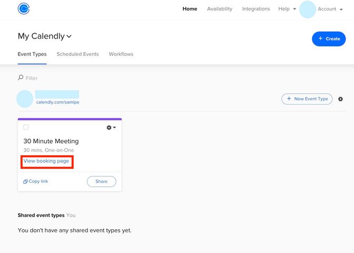Open Integrations page
The width and height of the screenshot is (354, 253).
256,9
